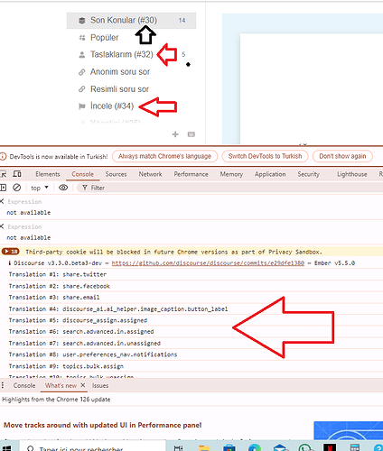Open the drawer's three-dot menu
Viewport: 383px width, 451px height.
click(x=3, y=385)
